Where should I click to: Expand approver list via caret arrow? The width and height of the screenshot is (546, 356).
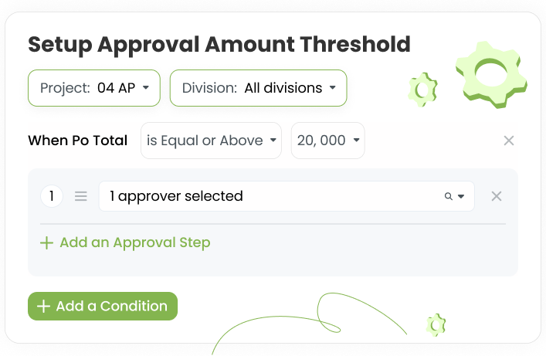coord(461,196)
